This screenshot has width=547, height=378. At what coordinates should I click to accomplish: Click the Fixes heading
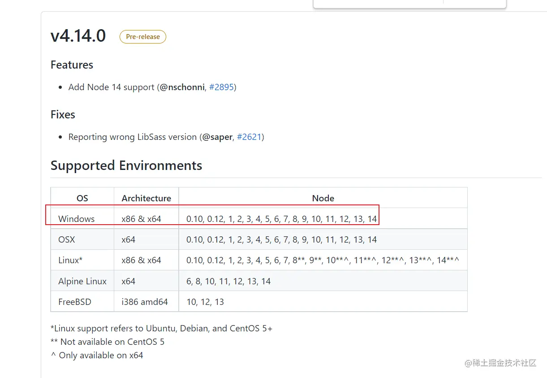point(63,114)
